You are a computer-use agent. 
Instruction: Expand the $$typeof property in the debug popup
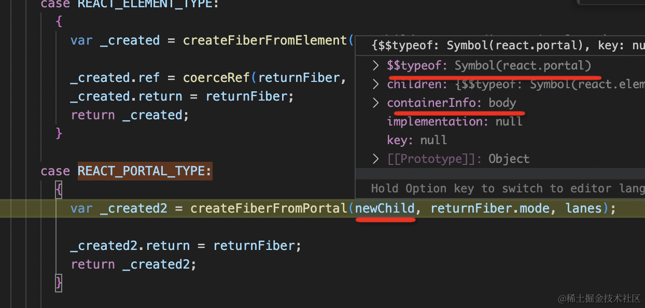[375, 65]
